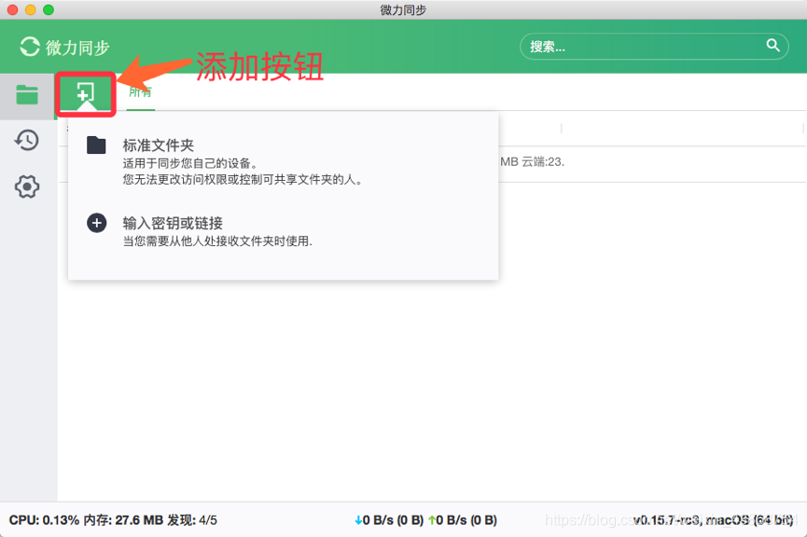Maximize the window with green button
This screenshot has height=537, width=807.
49,9
